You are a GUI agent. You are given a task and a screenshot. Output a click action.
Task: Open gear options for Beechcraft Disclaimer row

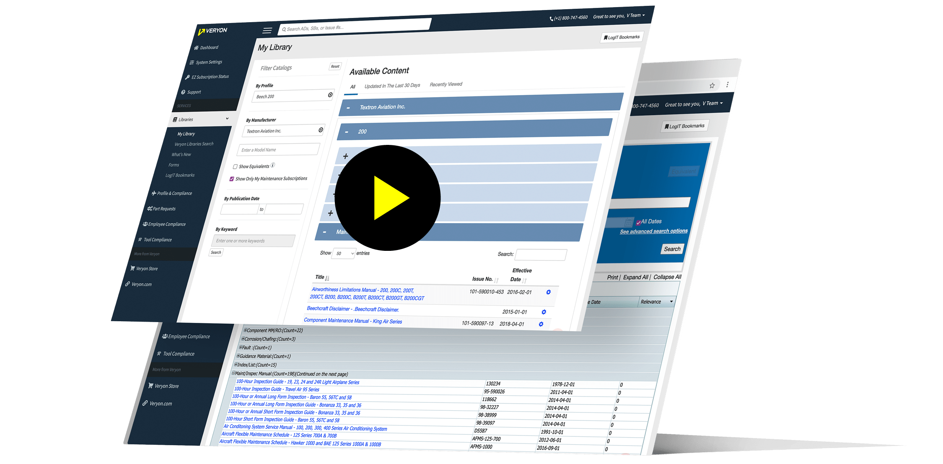coord(544,312)
